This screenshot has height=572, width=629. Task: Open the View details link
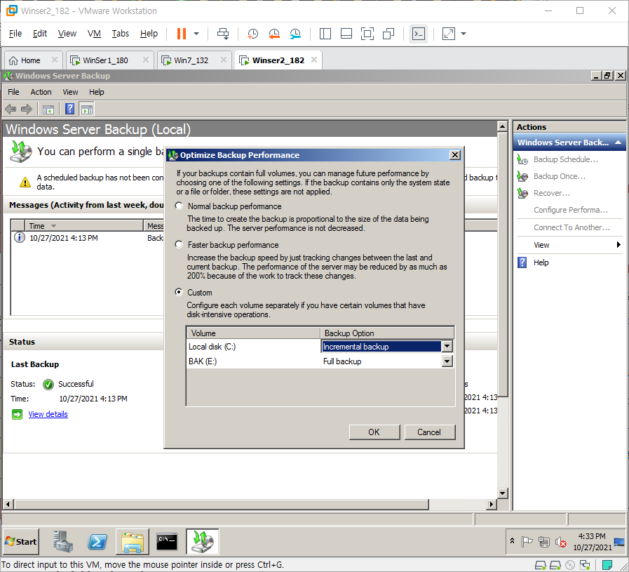(x=48, y=414)
